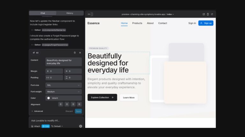
Task: Open preview in new tab icon
Action: coord(204,14)
